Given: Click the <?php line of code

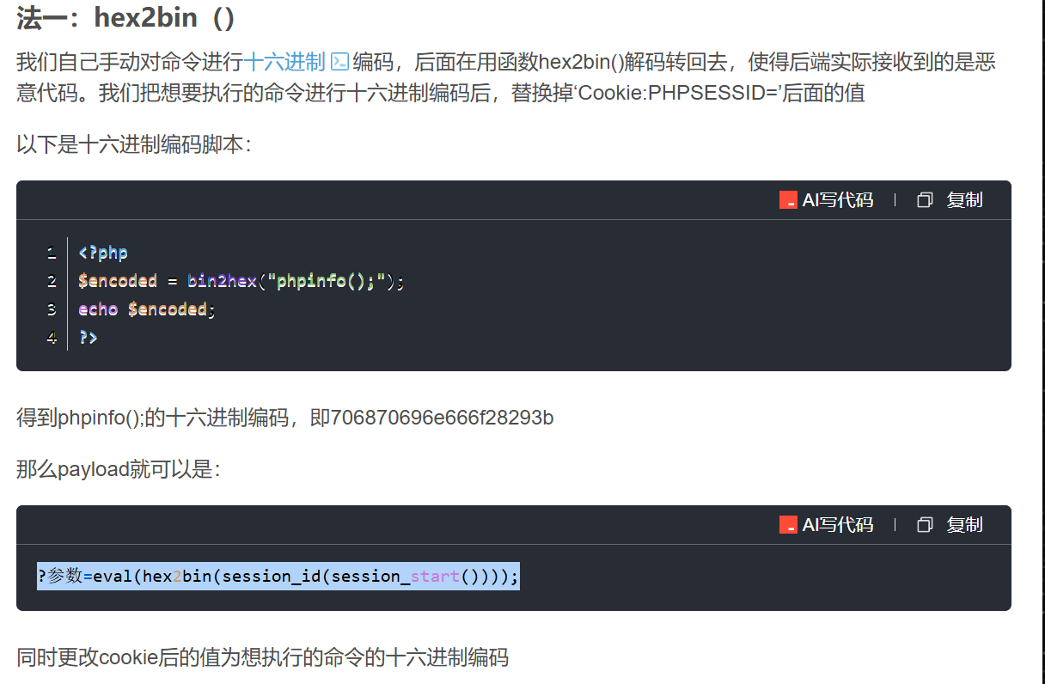Looking at the screenshot, I should 103,253.
